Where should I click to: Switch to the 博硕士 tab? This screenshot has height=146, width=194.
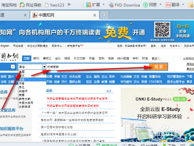tap(47, 58)
